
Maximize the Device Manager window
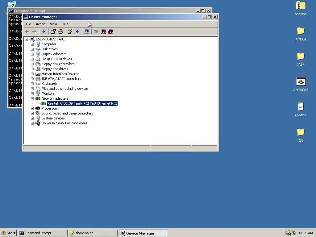click(x=210, y=17)
